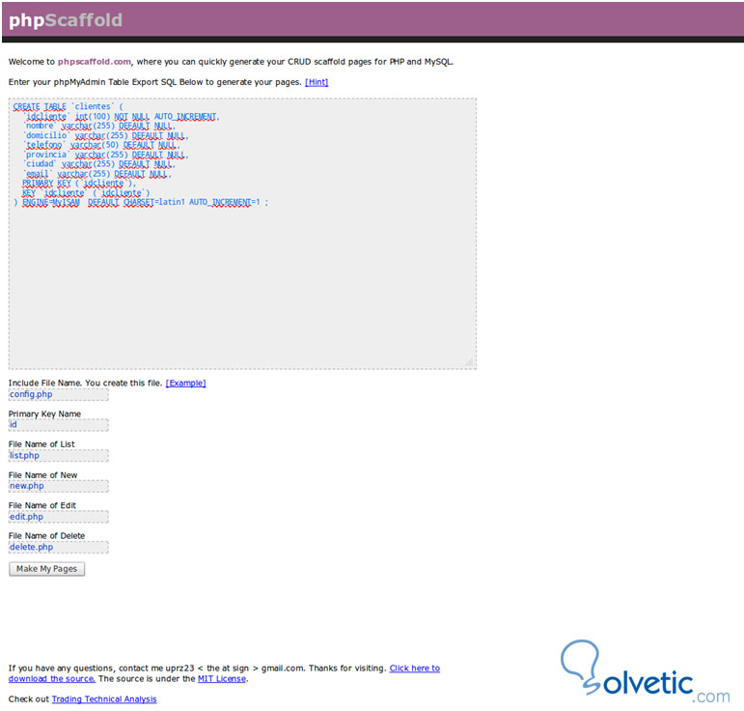Screen dimensions: 744x711
Task: Click the 'PRIMARY KEY' line in SQL
Action: click(79, 183)
